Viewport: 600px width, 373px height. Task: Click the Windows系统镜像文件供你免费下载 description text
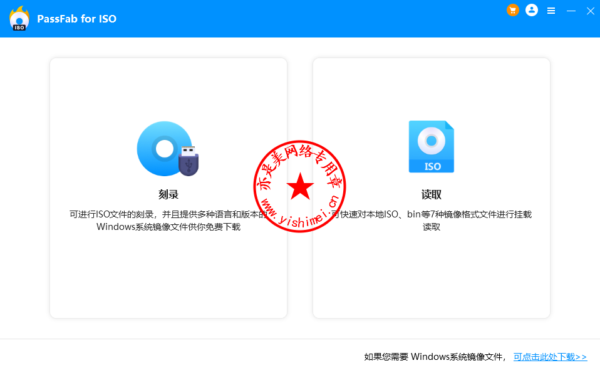pos(168,227)
